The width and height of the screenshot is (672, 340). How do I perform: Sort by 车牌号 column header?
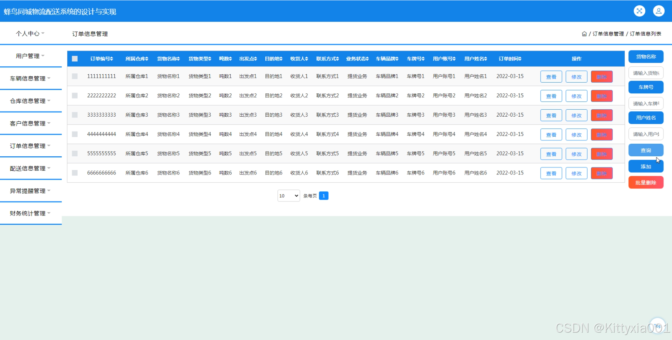pos(415,59)
